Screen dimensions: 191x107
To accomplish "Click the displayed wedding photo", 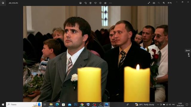I will click(x=95, y=54).
